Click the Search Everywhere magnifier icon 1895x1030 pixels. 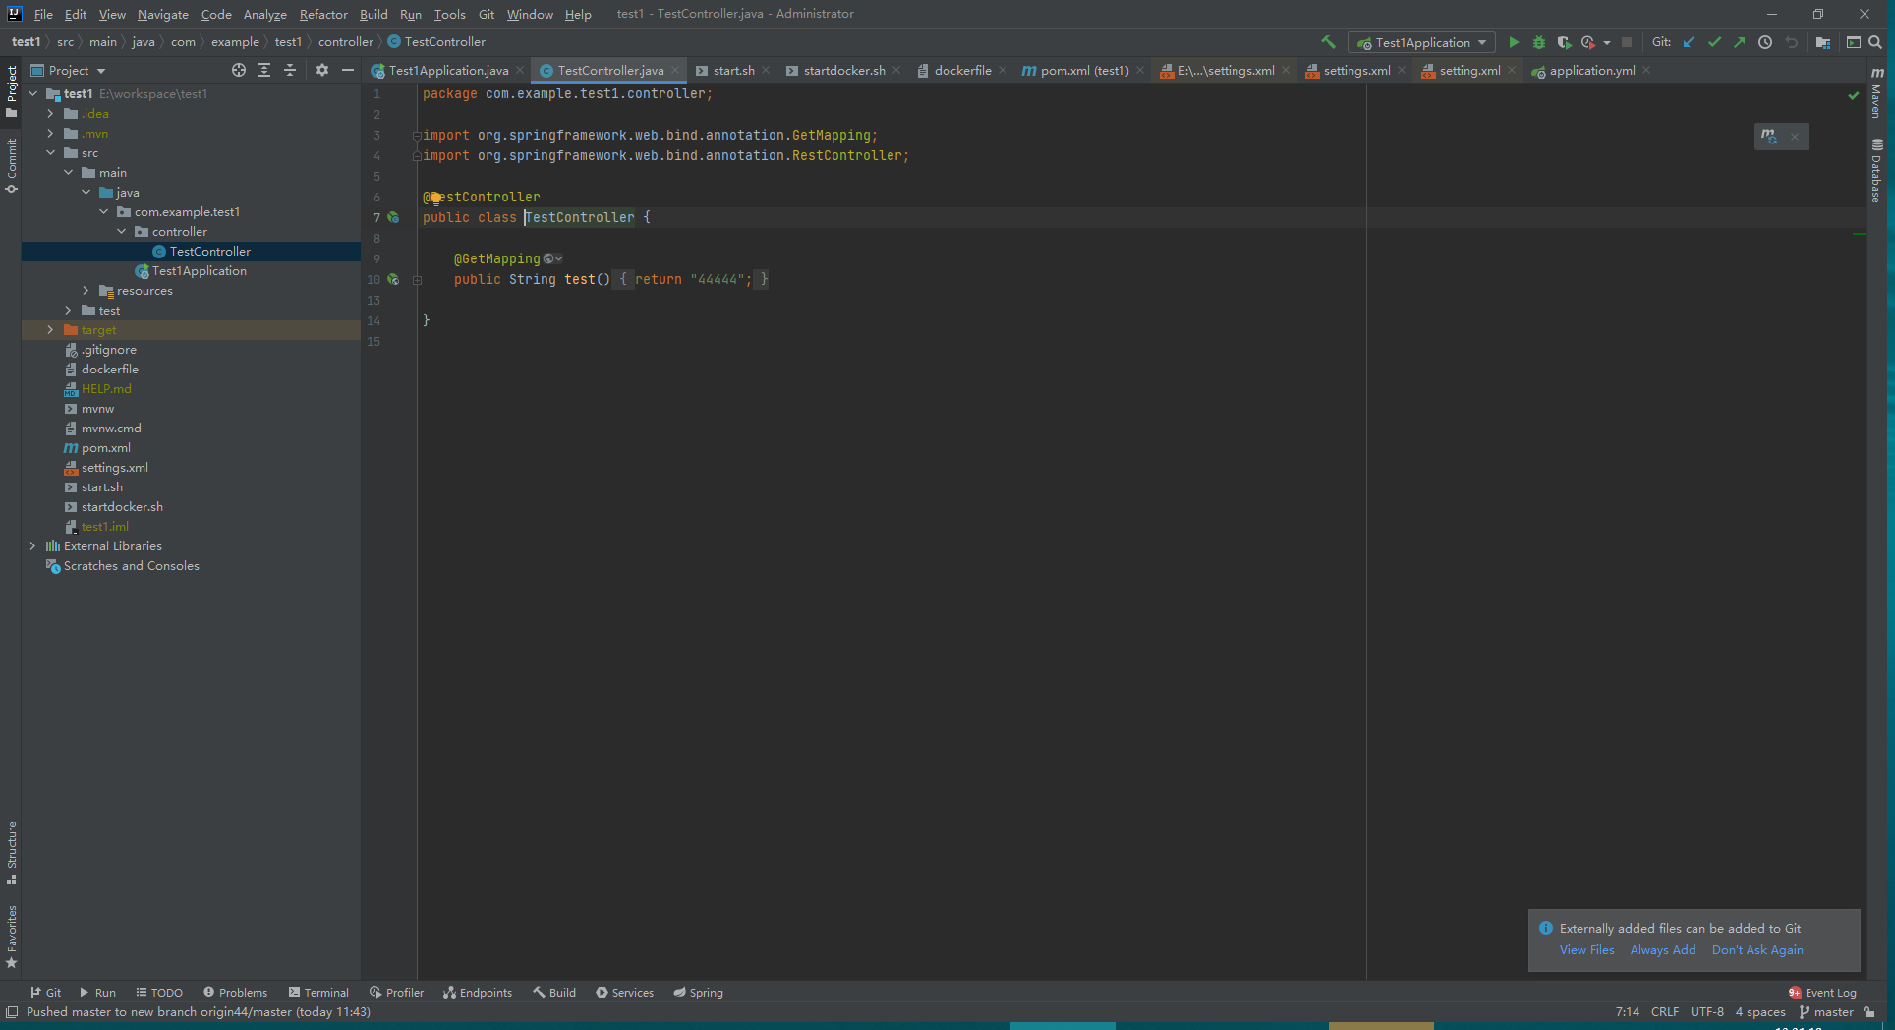1875,42
